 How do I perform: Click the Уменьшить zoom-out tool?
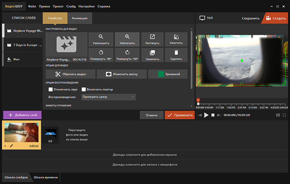point(101,39)
